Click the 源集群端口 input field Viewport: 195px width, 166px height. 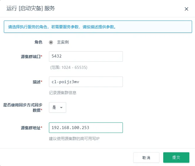[86, 56]
